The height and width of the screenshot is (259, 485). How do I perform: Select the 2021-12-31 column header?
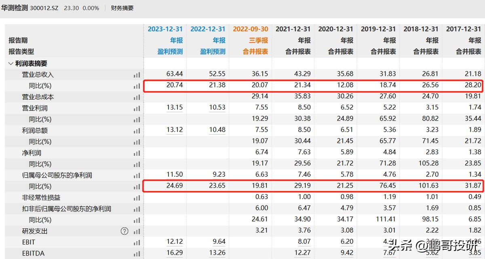pos(293,29)
